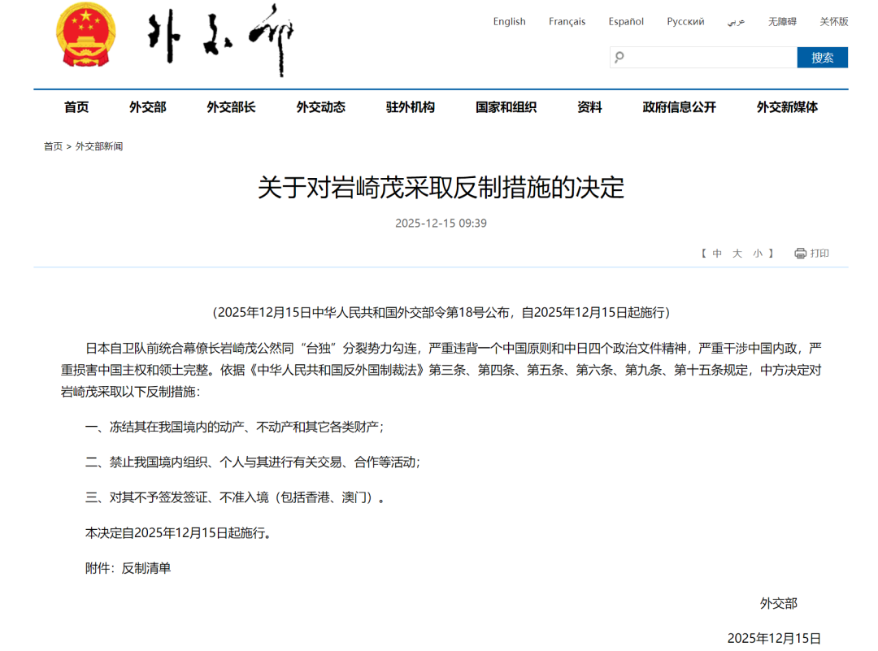This screenshot has width=878, height=651.
Task: Set font size to 小 (small)
Action: point(758,254)
